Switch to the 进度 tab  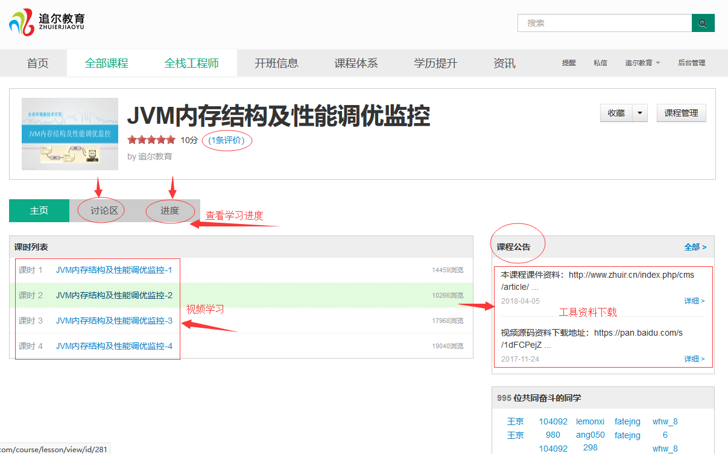click(169, 211)
